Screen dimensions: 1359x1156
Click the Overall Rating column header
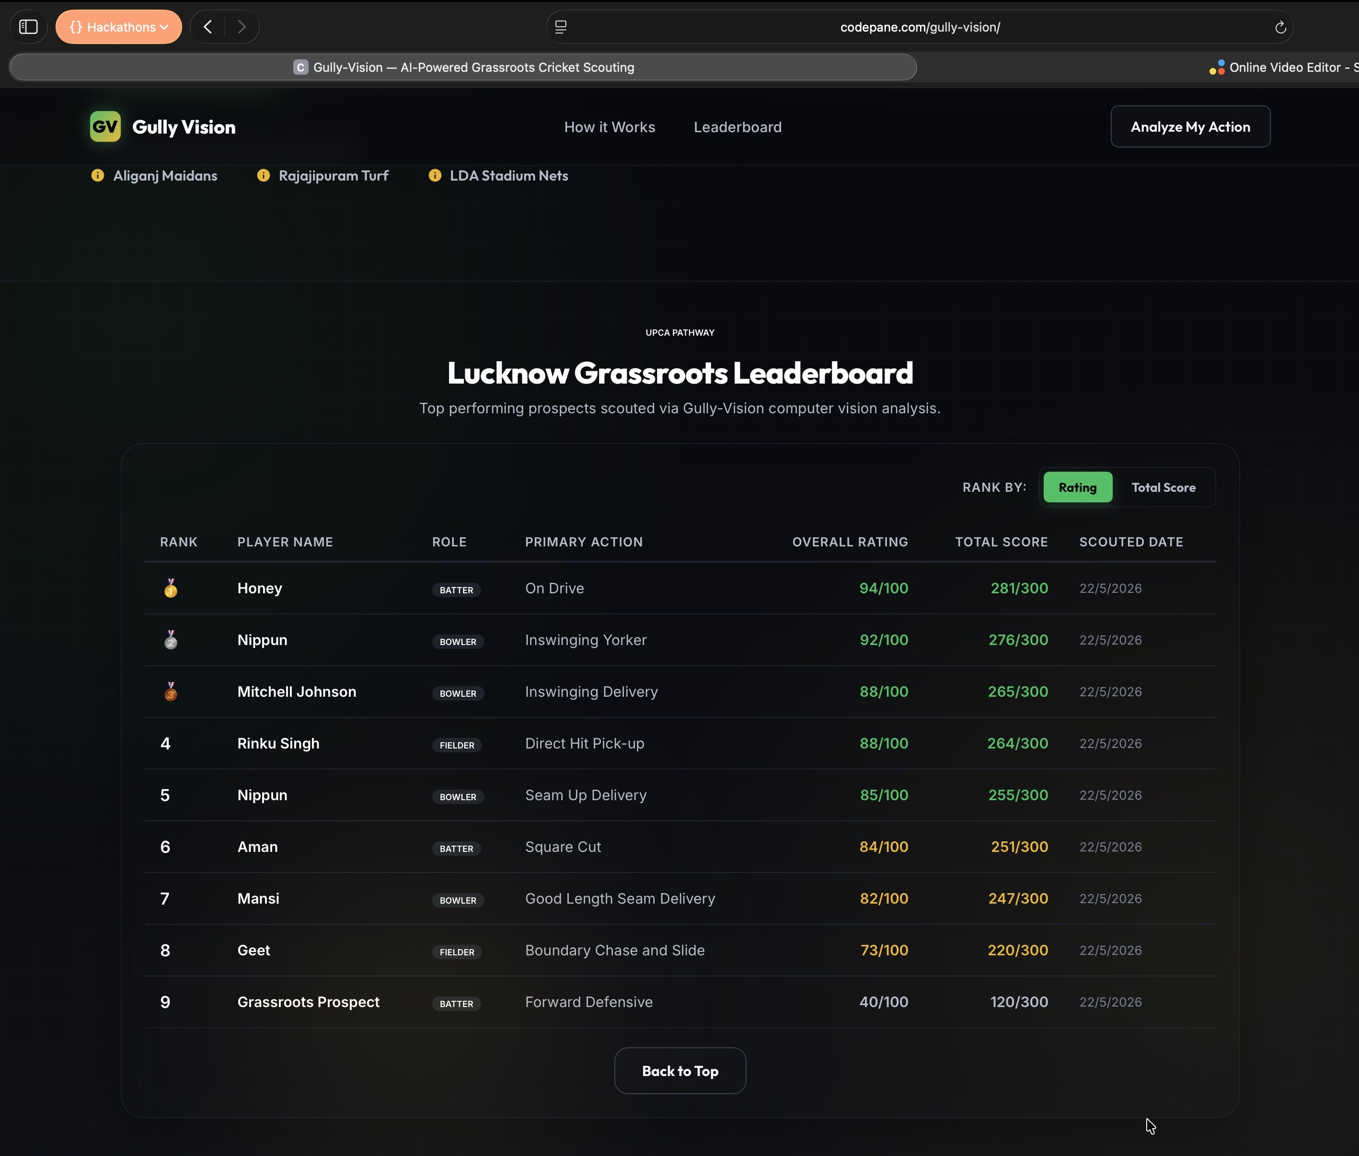click(x=850, y=542)
